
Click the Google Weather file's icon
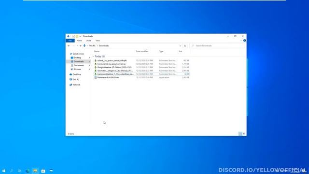coord(96,67)
